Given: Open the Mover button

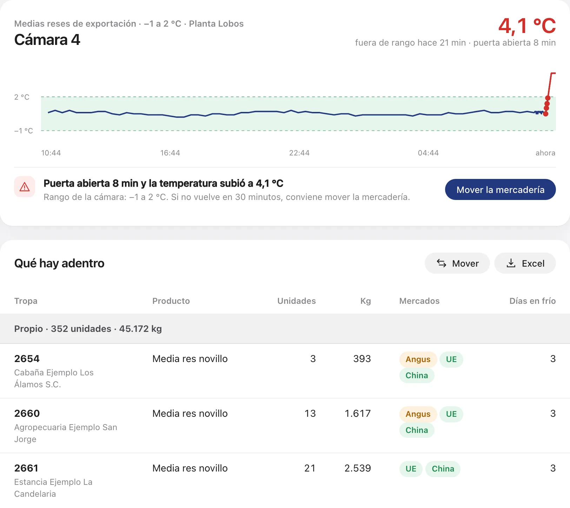Looking at the screenshot, I should (457, 263).
